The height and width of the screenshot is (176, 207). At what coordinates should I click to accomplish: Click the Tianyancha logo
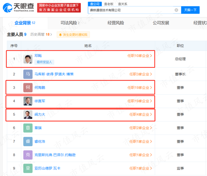pos(18,8)
